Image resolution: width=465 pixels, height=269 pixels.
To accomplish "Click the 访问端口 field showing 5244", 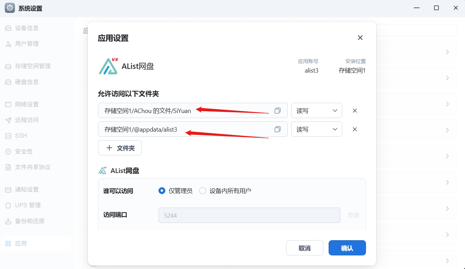I will [249, 215].
